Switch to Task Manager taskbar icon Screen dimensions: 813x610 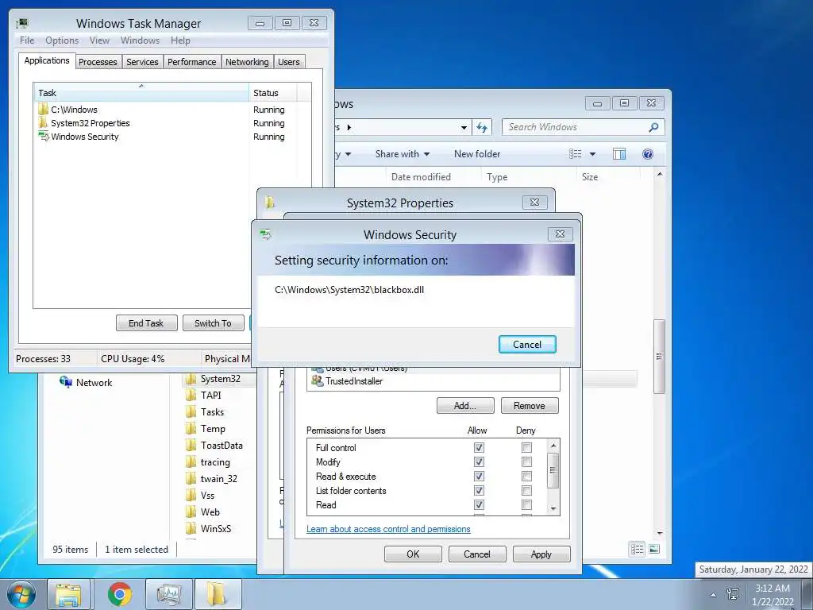click(168, 594)
